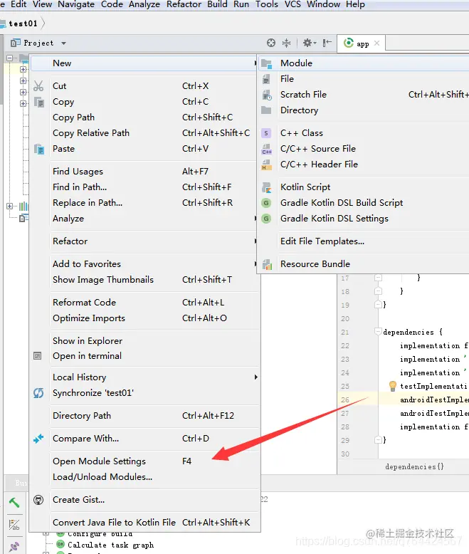Click the fold end marker on line 29
Screen dimensions: 469x554
click(x=378, y=440)
